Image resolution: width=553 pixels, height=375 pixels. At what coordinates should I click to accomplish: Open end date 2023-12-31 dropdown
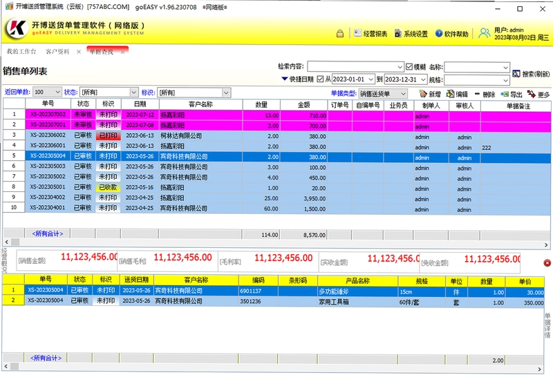423,79
